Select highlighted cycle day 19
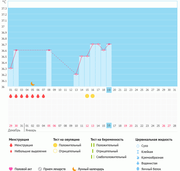 [x=109, y=90]
